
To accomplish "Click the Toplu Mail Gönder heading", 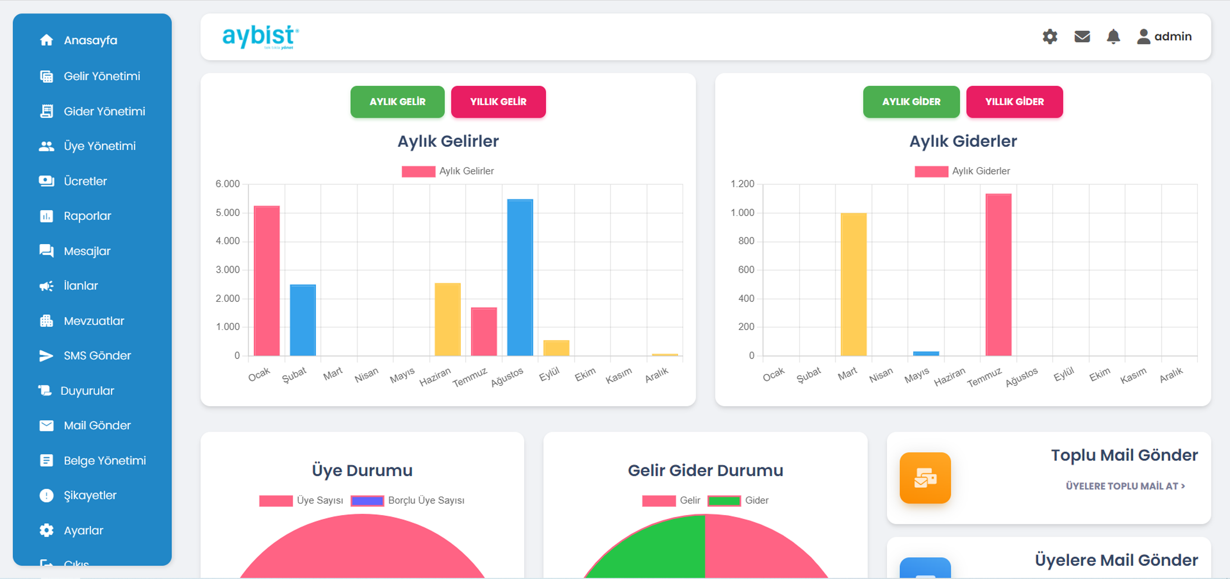I will tap(1124, 455).
